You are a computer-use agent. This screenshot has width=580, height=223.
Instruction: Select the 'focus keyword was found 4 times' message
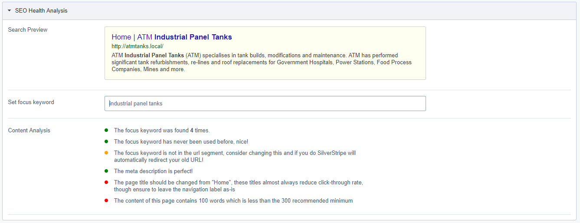[x=162, y=130]
